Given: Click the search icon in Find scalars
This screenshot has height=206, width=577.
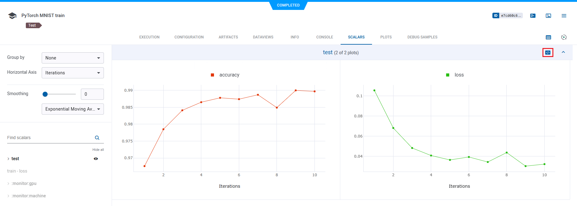Looking at the screenshot, I should [97, 138].
